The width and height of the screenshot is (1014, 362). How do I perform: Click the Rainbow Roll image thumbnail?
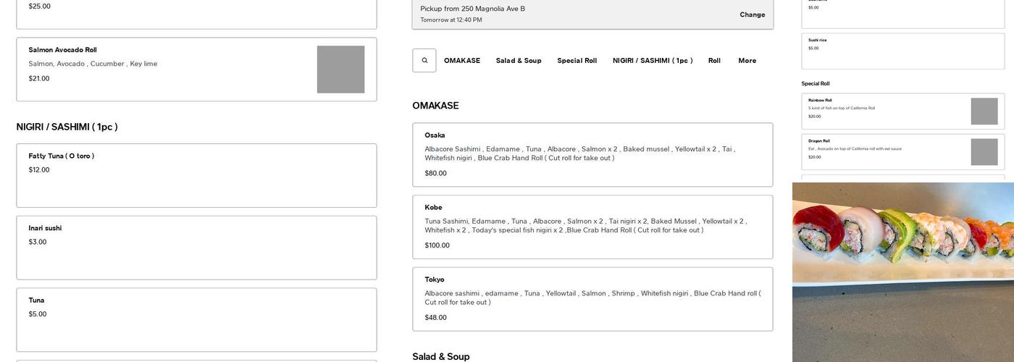984,111
